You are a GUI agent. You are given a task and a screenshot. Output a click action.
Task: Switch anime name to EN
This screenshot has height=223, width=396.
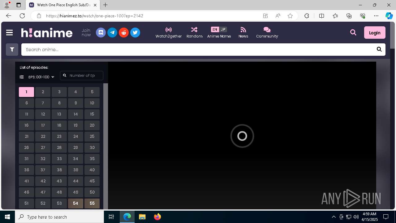215,29
